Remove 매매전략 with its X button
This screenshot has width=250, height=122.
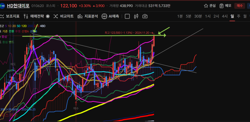(x=48, y=16)
